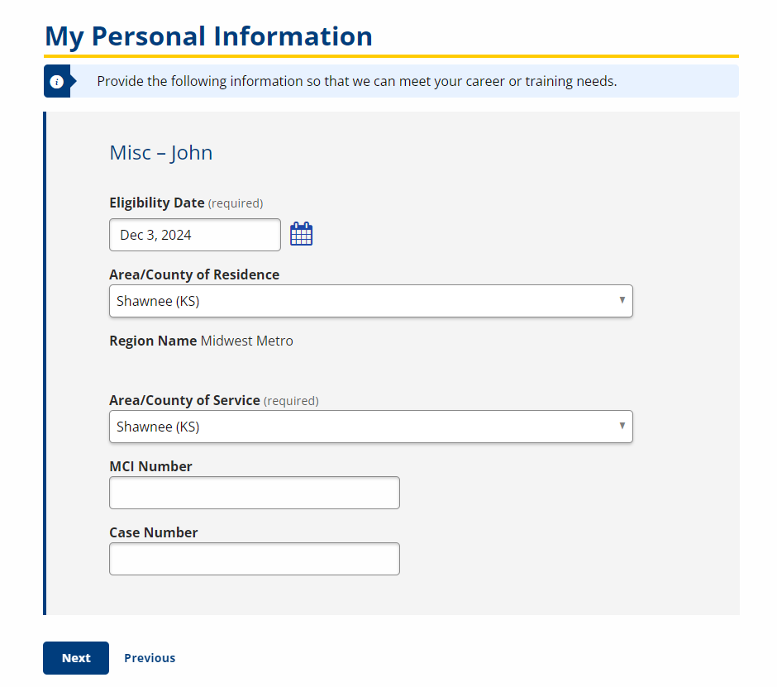Go back using the Previous link
This screenshot has height=687, width=777.
[150, 658]
